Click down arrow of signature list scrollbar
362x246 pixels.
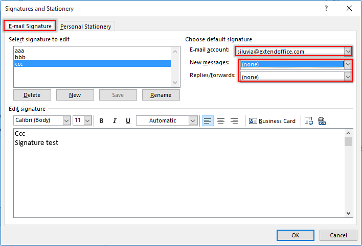(175, 82)
